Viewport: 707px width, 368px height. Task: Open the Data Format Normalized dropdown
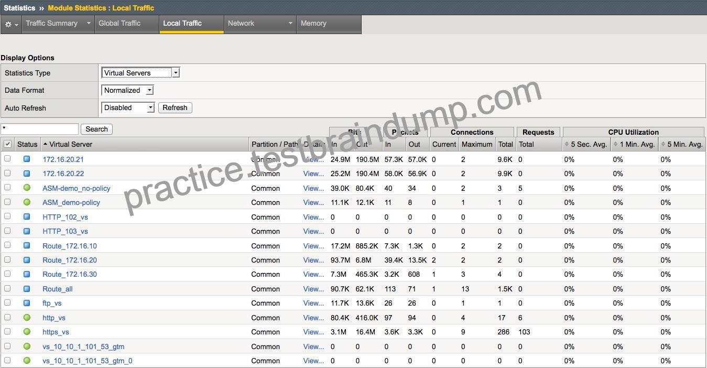(x=127, y=90)
